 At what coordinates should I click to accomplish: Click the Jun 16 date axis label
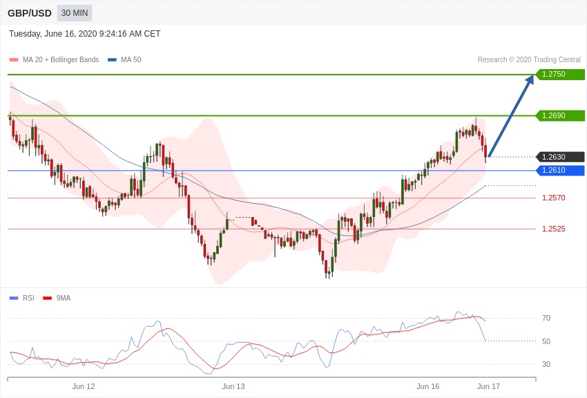tap(428, 386)
